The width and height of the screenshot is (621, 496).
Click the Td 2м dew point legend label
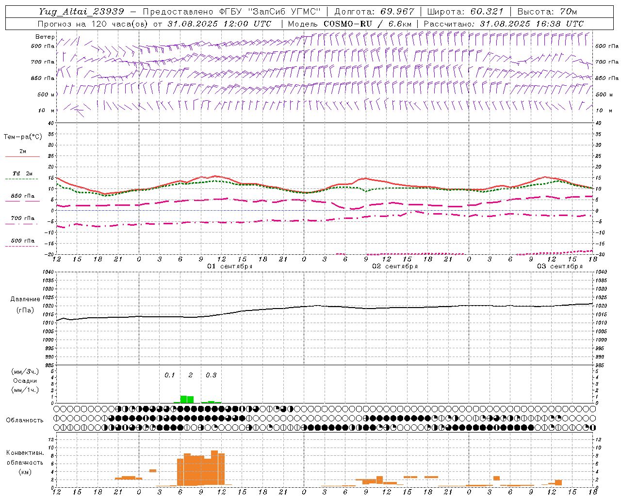[23, 173]
